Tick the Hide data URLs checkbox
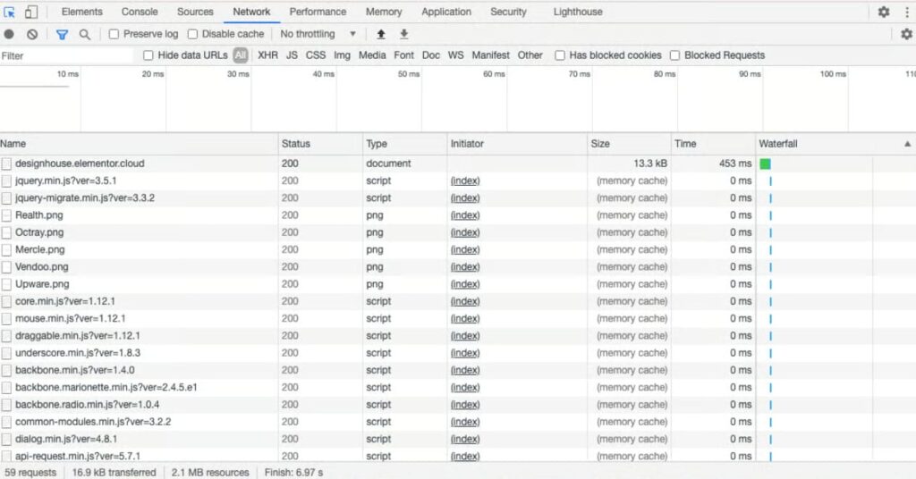 click(148, 55)
